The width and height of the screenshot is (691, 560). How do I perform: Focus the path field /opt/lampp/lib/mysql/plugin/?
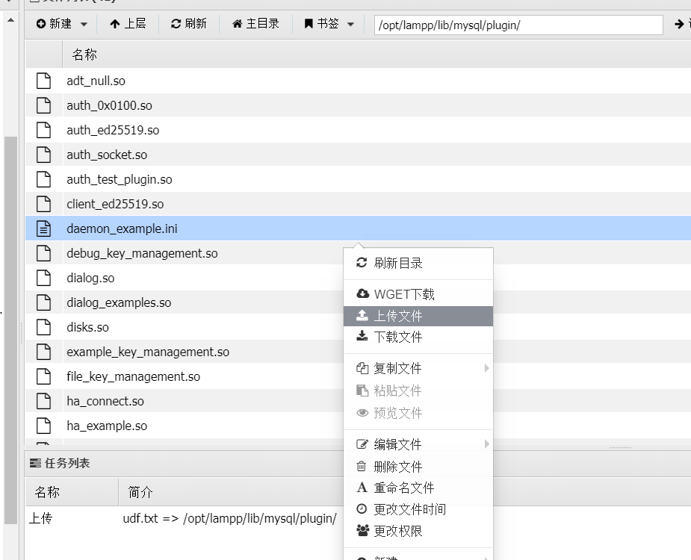518,25
